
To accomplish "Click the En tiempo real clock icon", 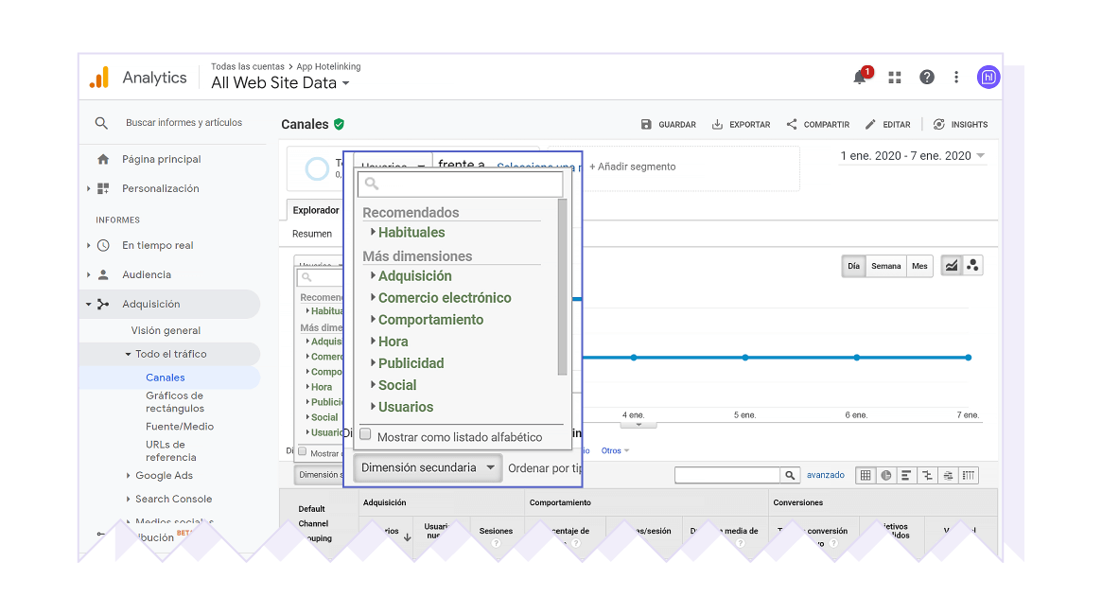I will click(x=103, y=245).
